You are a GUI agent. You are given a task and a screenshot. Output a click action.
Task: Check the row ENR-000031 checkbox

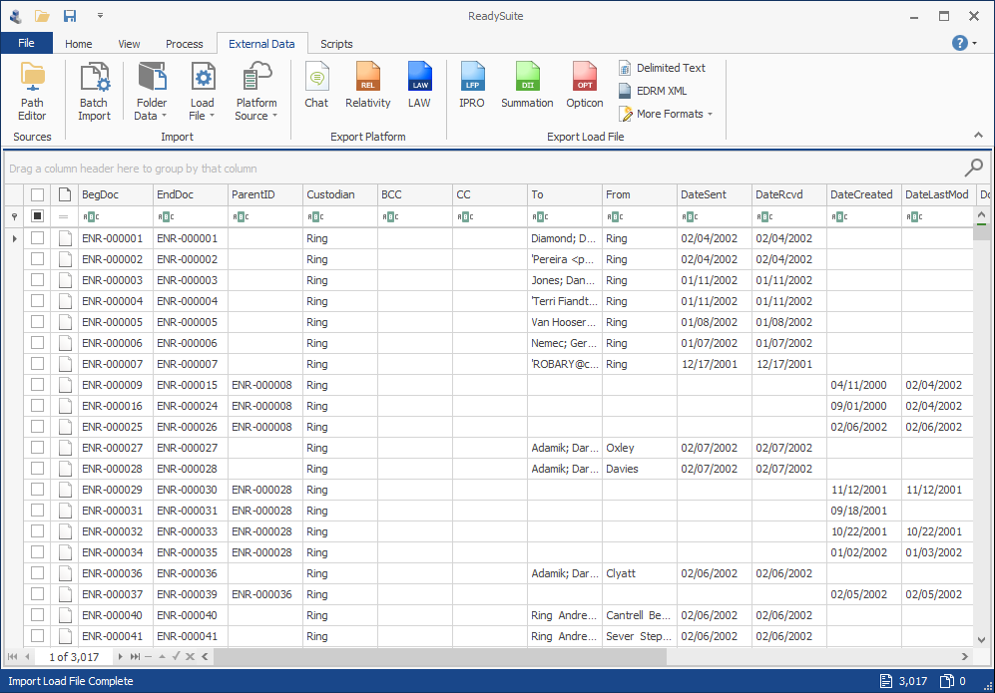pos(38,511)
